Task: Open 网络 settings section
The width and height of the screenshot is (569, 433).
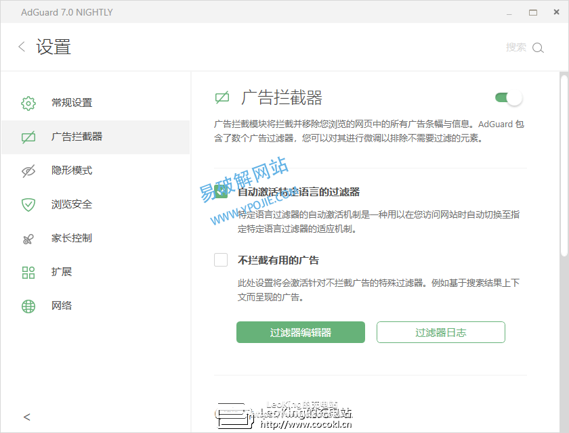Action: (x=96, y=306)
